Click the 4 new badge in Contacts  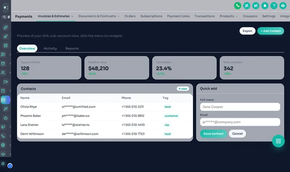(183, 89)
